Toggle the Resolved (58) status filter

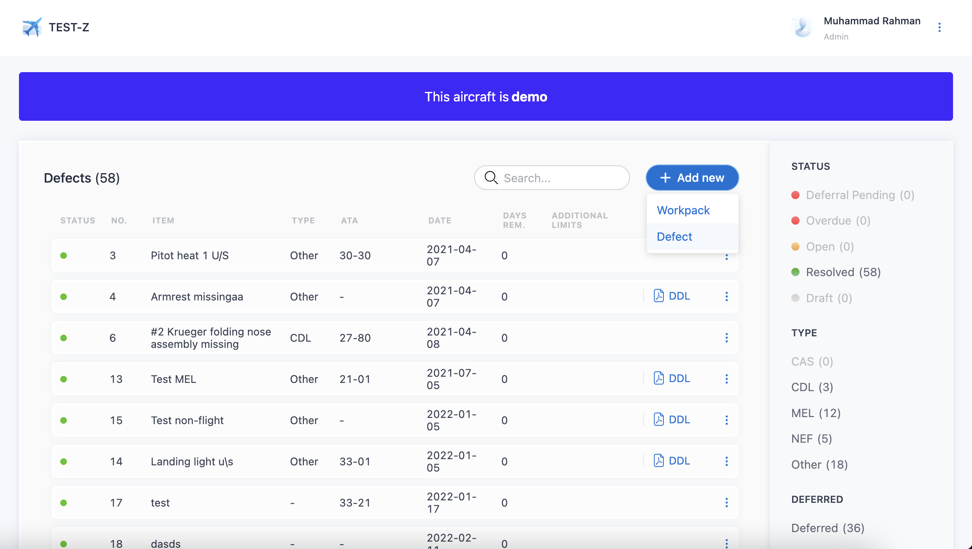point(843,272)
